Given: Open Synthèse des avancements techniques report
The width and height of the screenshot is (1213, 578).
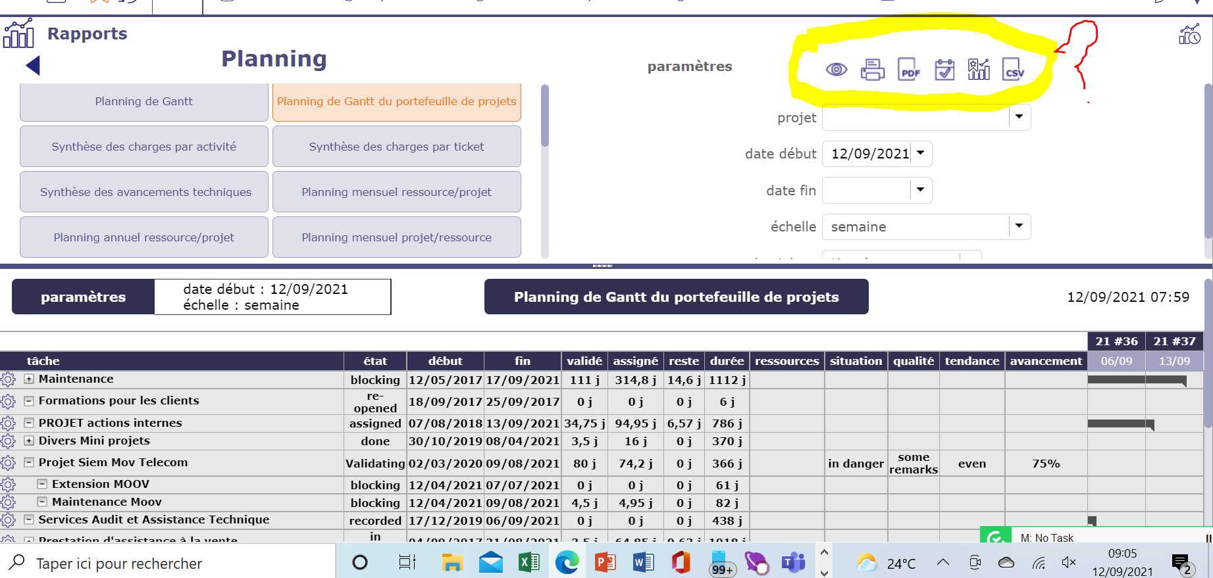Looking at the screenshot, I should [x=144, y=192].
